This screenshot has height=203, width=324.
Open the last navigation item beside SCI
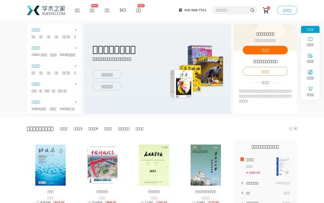139,10
